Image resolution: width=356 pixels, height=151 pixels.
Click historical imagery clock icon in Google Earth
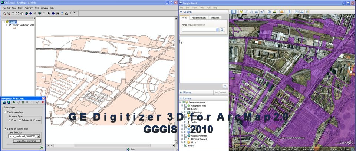pos(269,11)
